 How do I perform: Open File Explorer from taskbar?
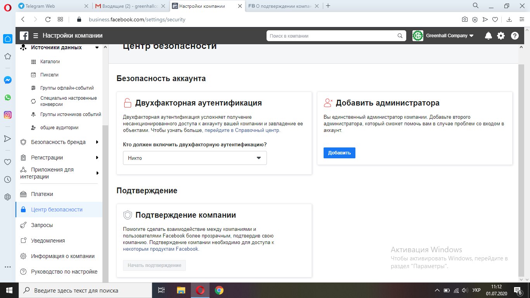click(x=181, y=290)
